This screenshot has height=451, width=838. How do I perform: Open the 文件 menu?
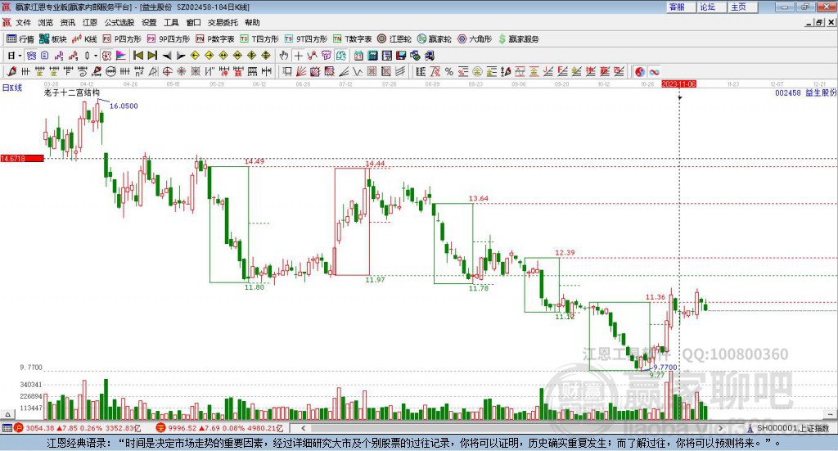(x=23, y=22)
